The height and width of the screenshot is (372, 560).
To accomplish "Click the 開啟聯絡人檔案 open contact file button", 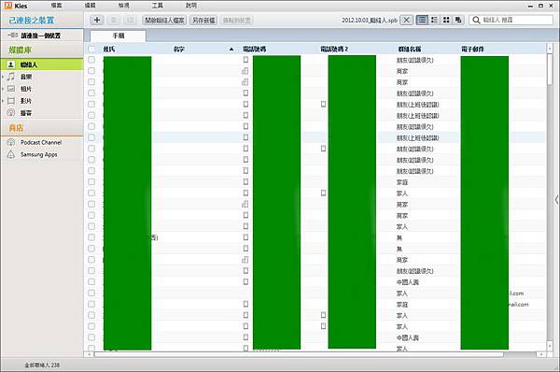I will pos(164,20).
